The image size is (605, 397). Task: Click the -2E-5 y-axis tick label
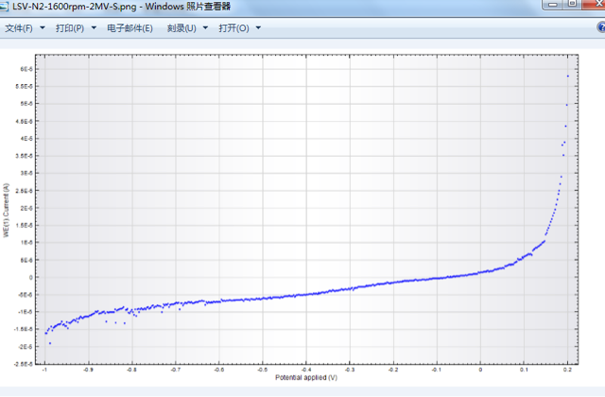26,347
